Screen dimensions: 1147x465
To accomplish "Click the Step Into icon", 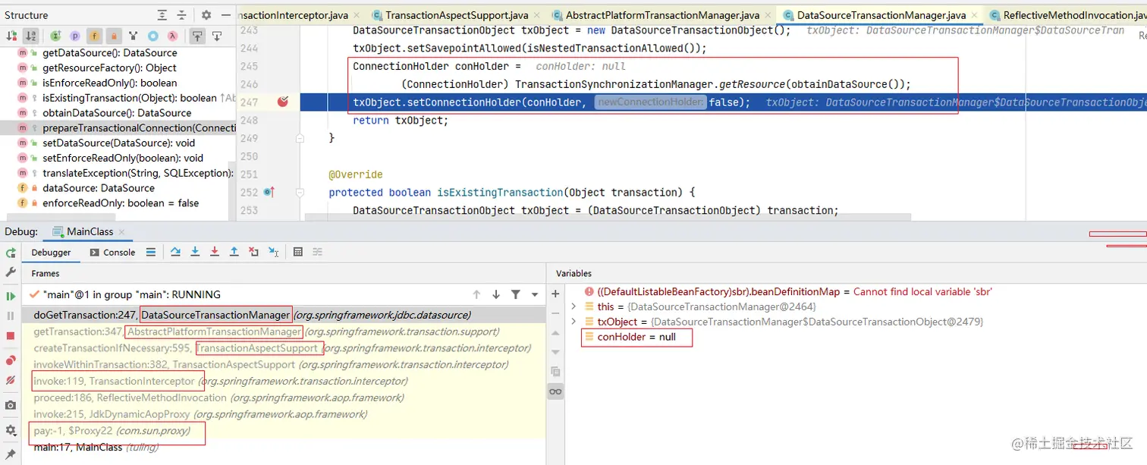I will (196, 253).
